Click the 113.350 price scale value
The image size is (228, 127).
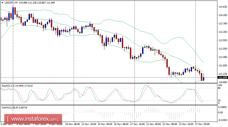(x=223, y=32)
